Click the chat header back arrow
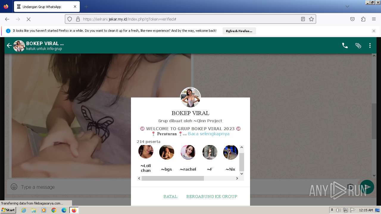 pos(9,45)
